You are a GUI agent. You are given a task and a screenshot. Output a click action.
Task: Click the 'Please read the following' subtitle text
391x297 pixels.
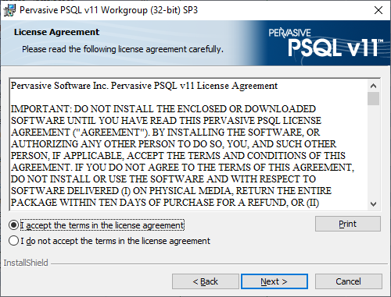click(x=123, y=49)
